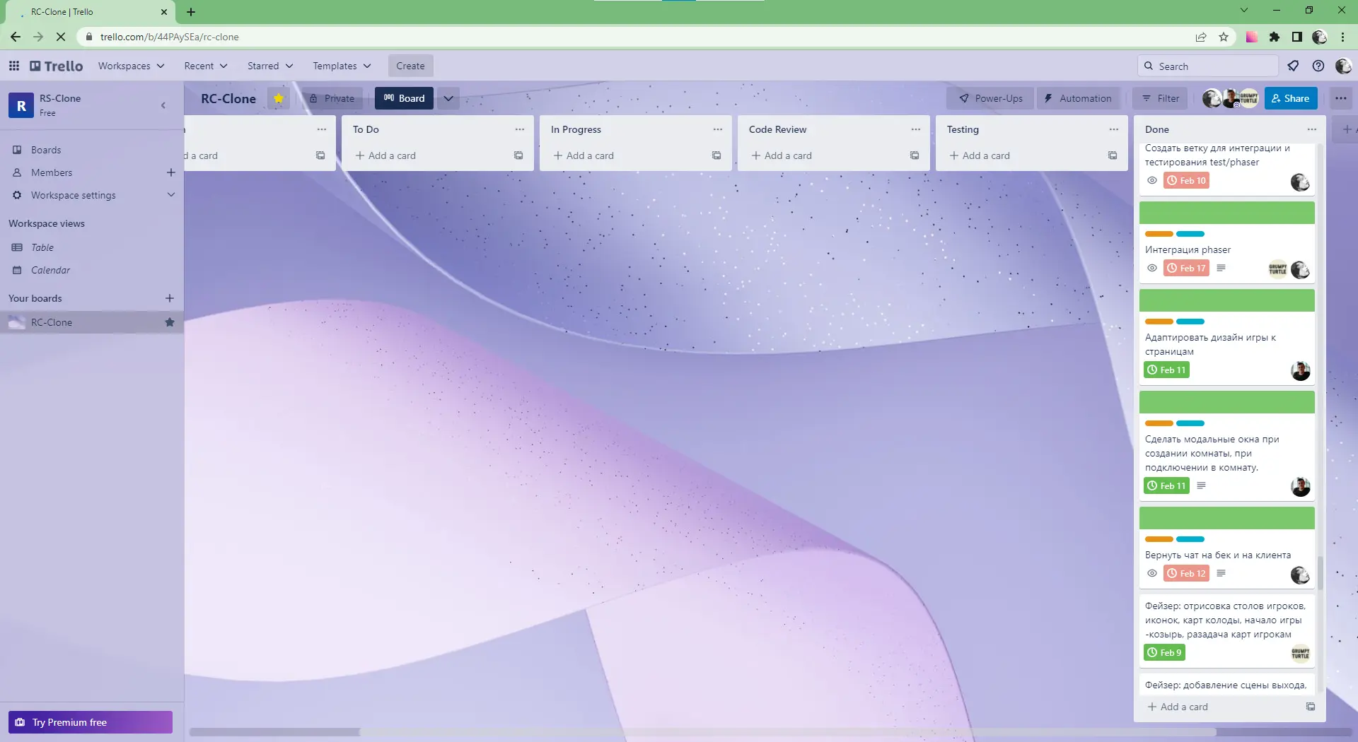Unstar the RC-Clone board in the header
This screenshot has height=742, width=1358.
[278, 98]
